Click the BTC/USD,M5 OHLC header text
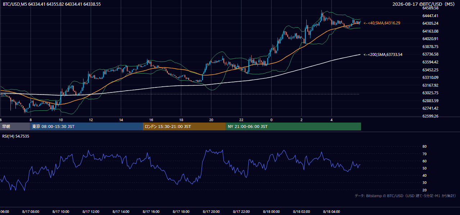The width and height of the screenshot is (460, 215). [52, 4]
